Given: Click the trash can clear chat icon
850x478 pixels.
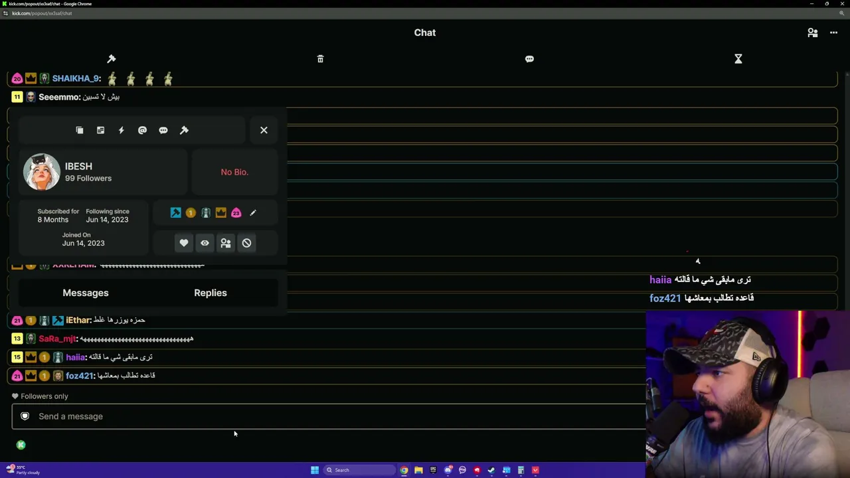Looking at the screenshot, I should click(320, 59).
